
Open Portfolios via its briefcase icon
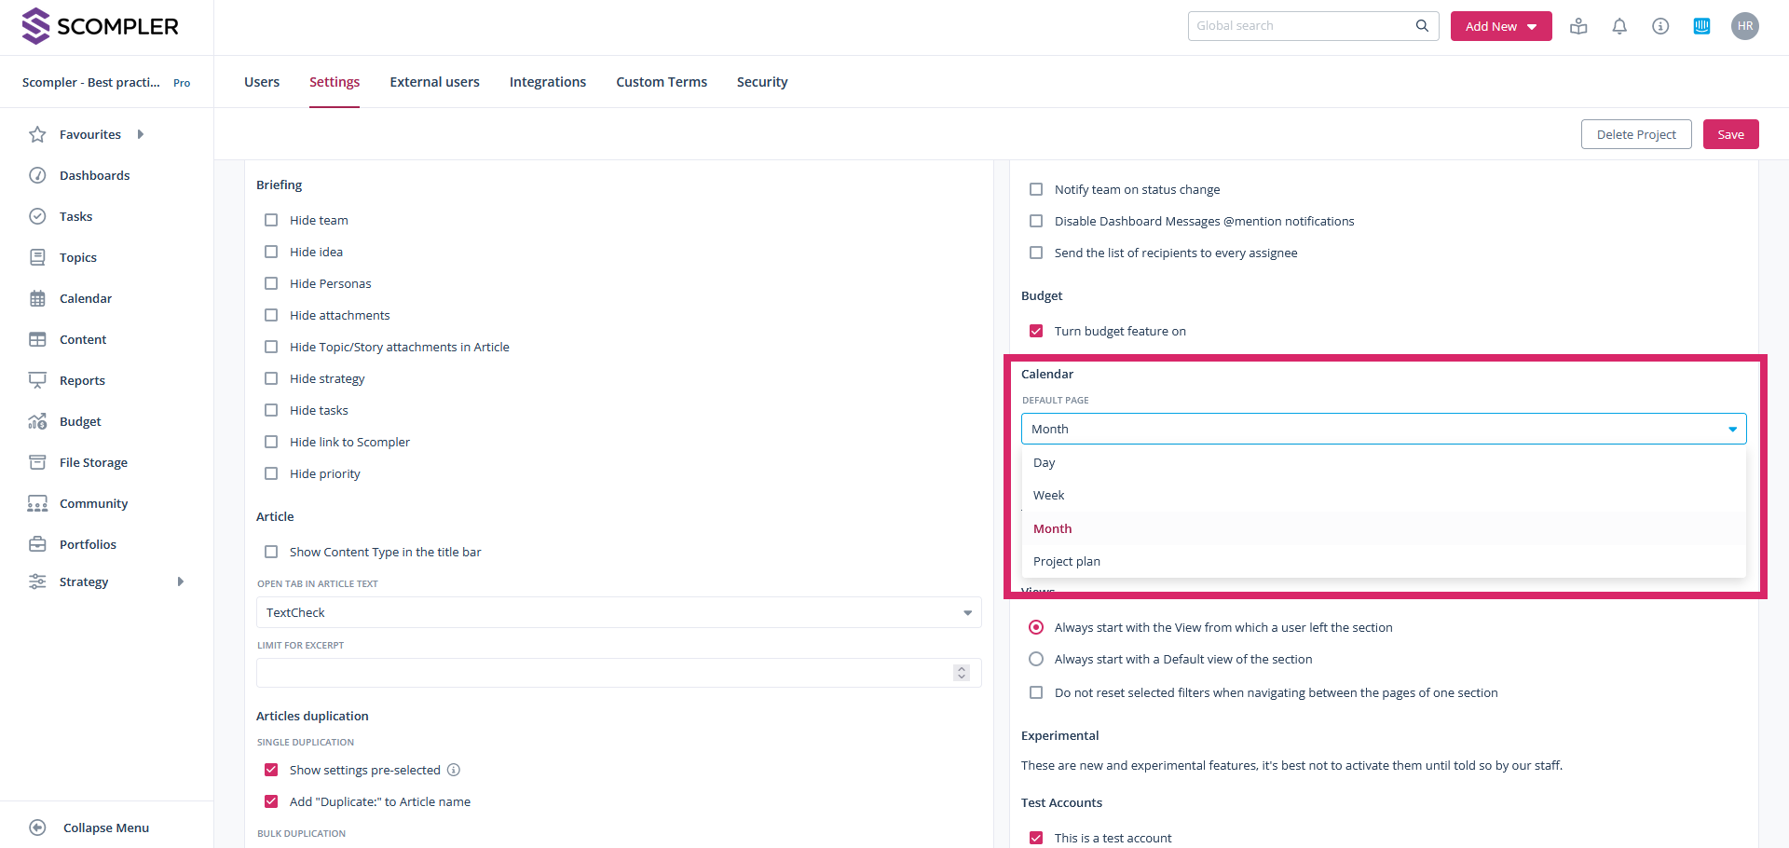pos(37,544)
